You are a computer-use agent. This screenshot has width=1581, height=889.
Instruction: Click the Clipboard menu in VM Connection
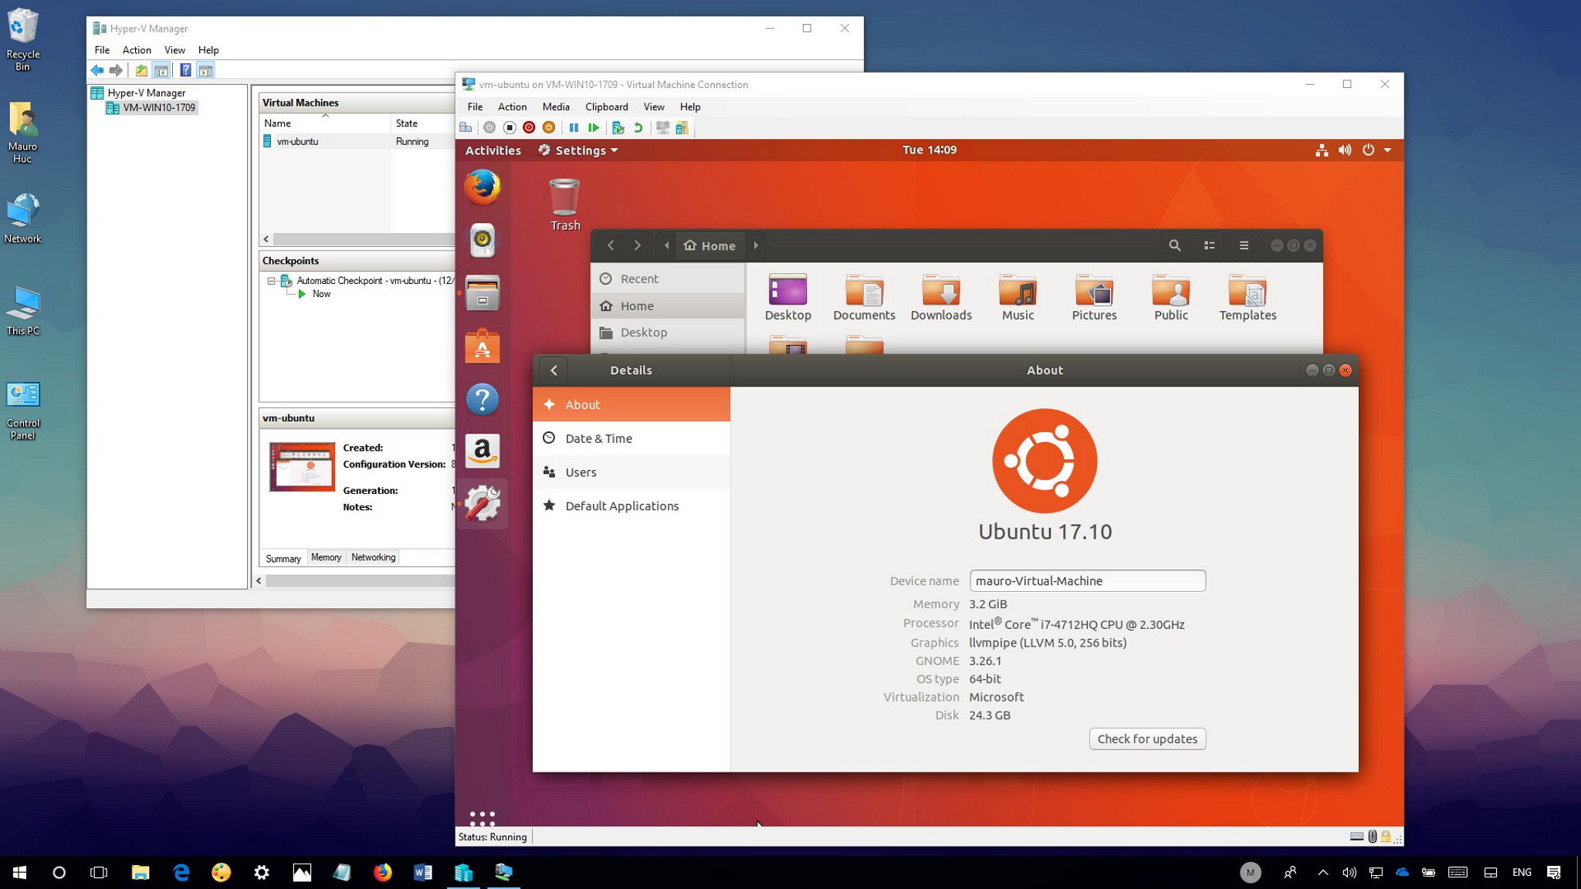604,105
